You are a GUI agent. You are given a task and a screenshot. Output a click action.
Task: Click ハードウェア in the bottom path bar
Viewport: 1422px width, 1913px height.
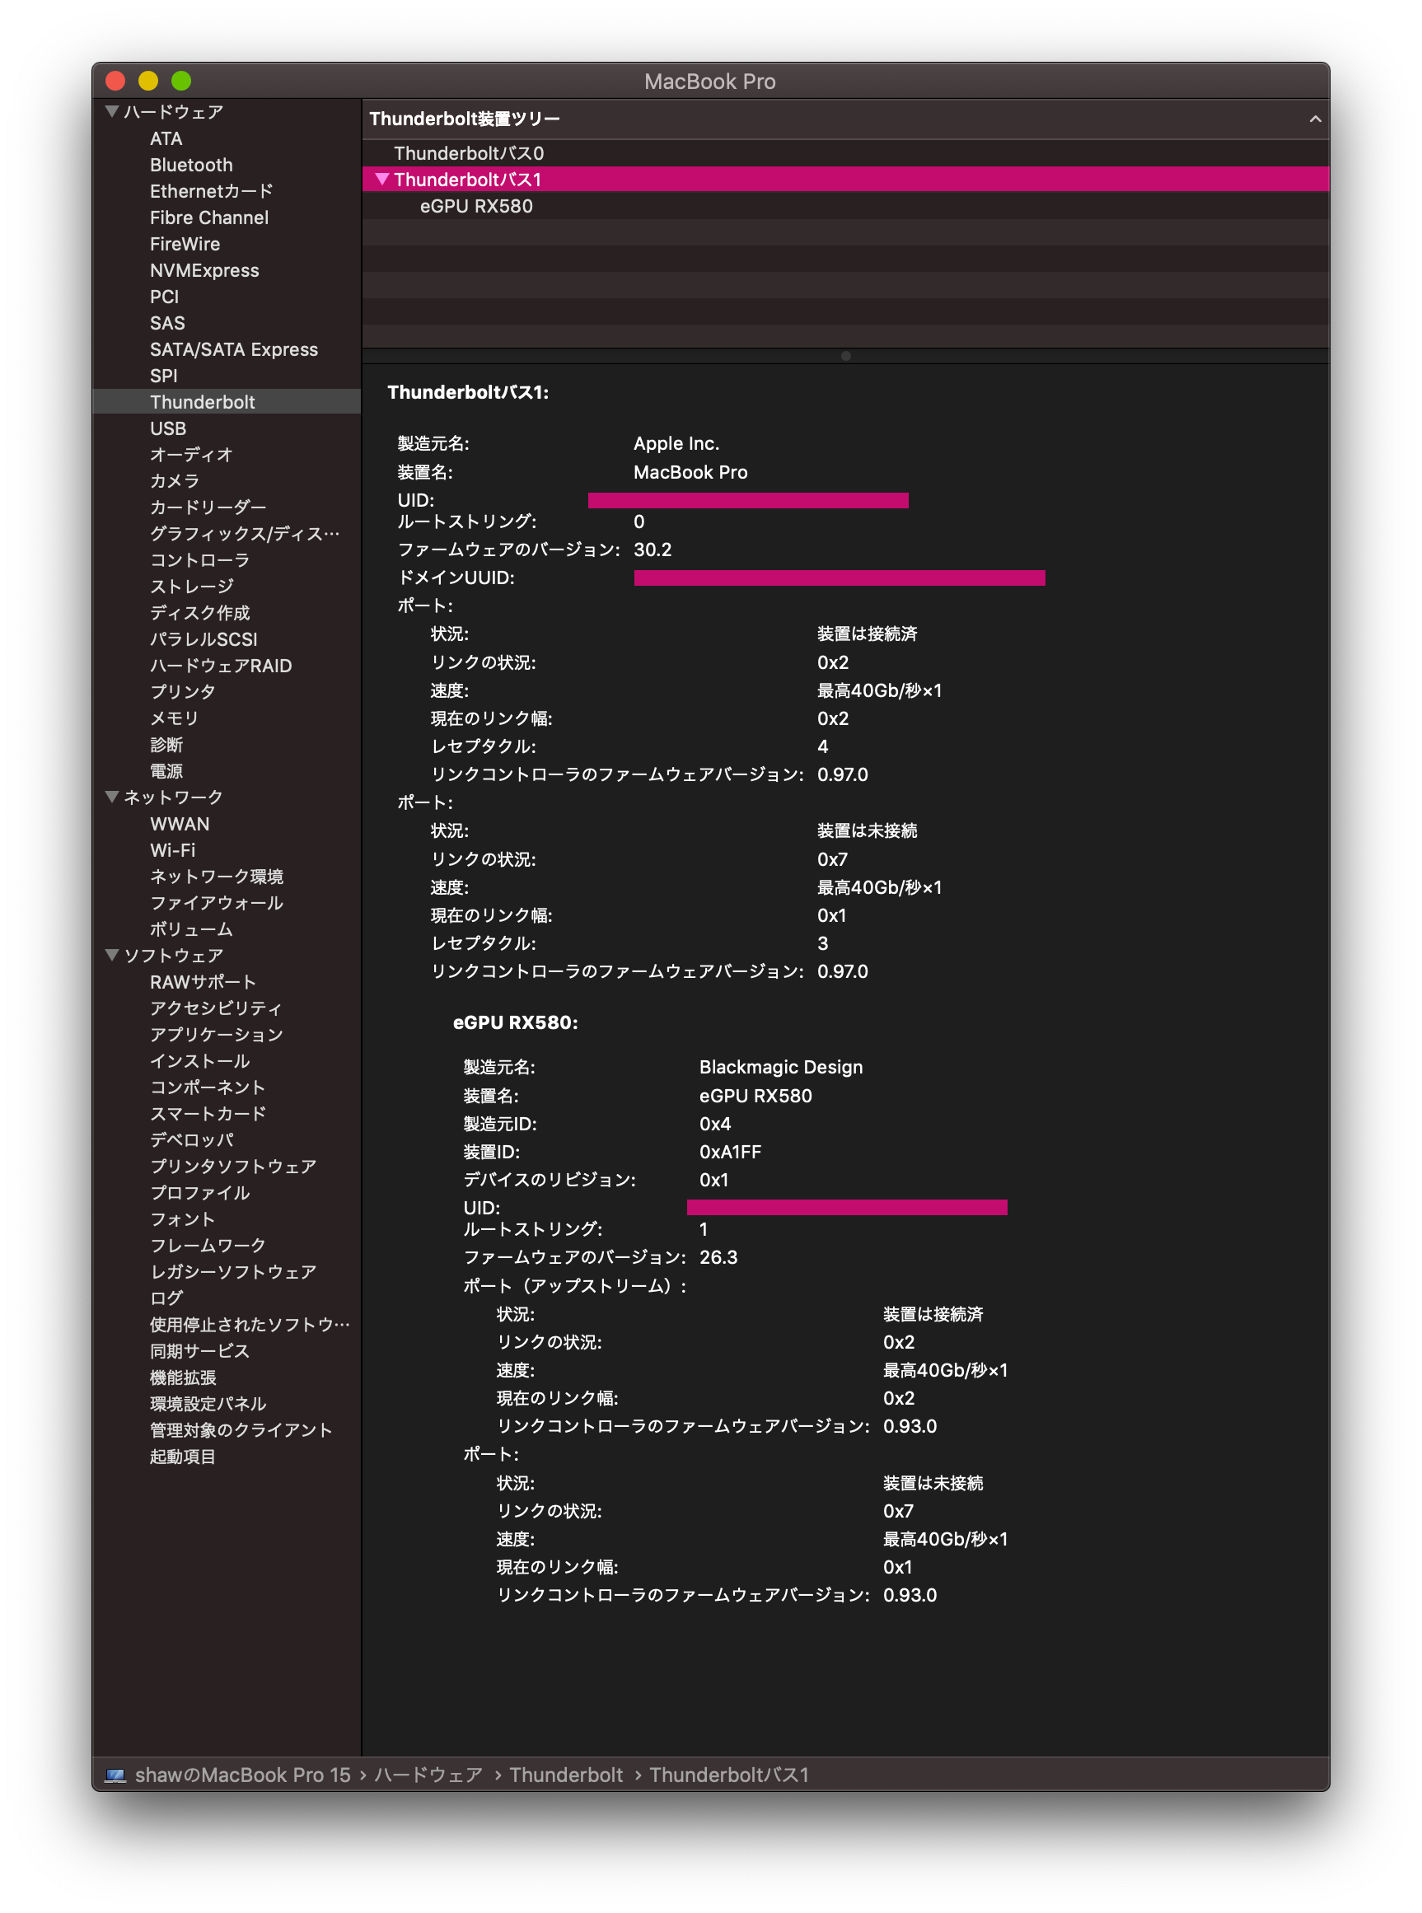428,1775
